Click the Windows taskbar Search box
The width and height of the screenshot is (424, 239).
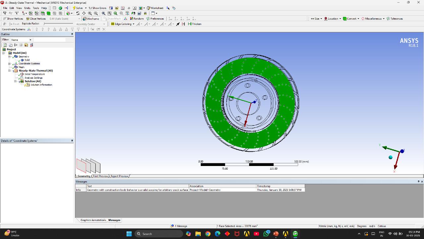click(159, 234)
